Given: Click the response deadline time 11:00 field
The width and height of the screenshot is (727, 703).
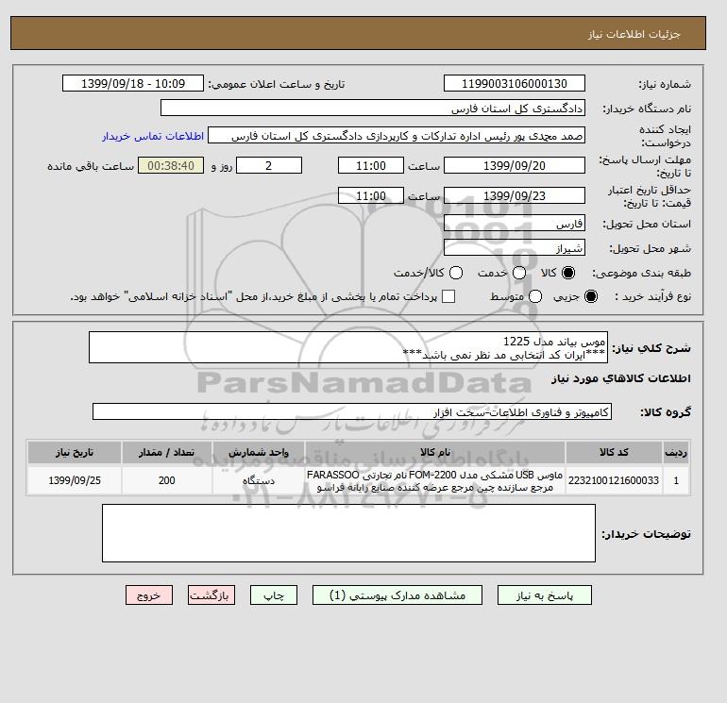Looking at the screenshot, I should pos(371,165).
